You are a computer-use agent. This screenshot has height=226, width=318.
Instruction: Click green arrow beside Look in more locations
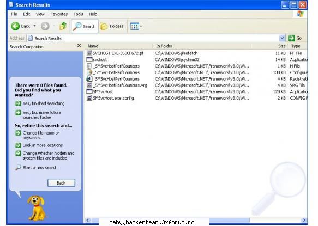[18, 145]
